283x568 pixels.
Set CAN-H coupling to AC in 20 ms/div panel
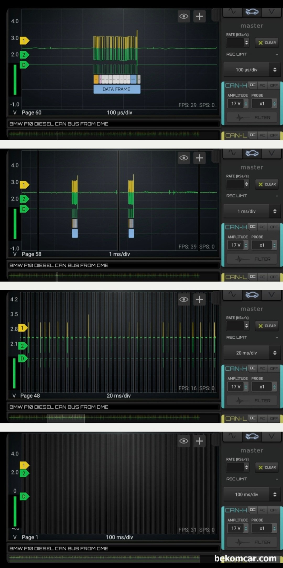[x=262, y=369]
